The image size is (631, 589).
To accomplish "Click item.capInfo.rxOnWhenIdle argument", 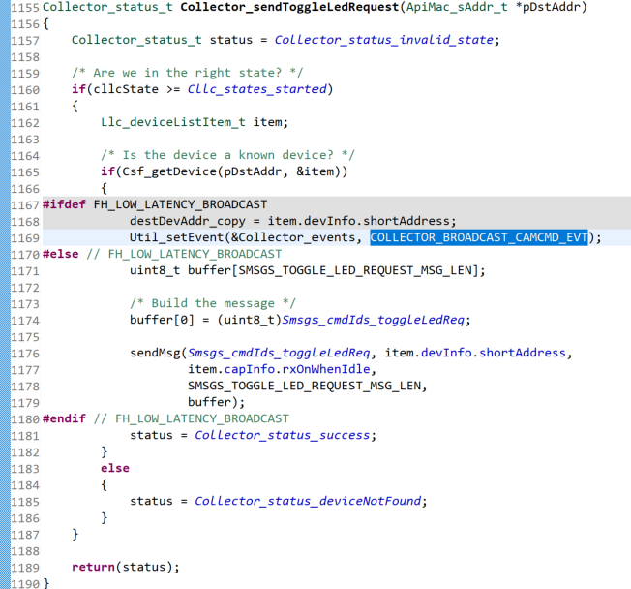I will click(x=279, y=369).
